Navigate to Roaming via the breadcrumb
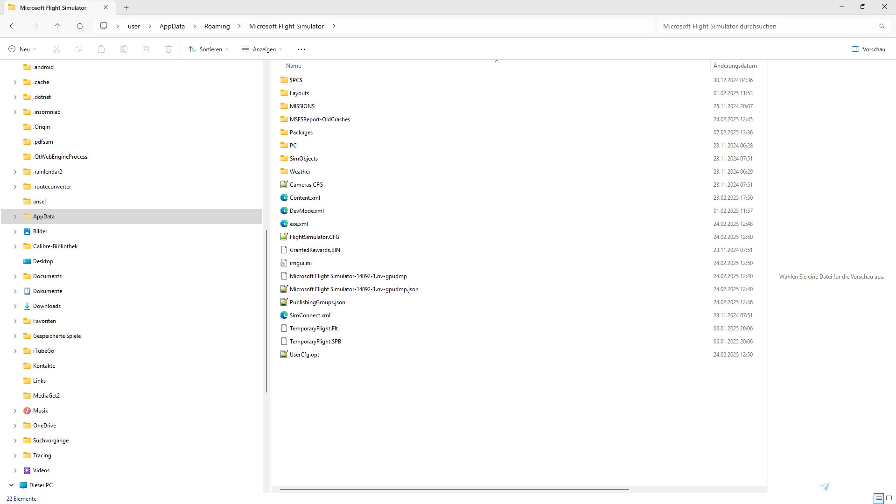This screenshot has width=896, height=504. pyautogui.click(x=217, y=26)
